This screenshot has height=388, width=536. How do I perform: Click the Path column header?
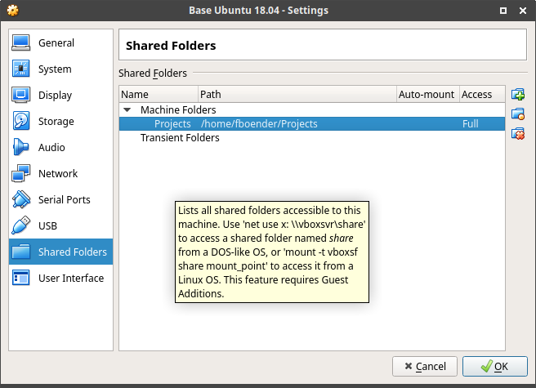pyautogui.click(x=297, y=95)
